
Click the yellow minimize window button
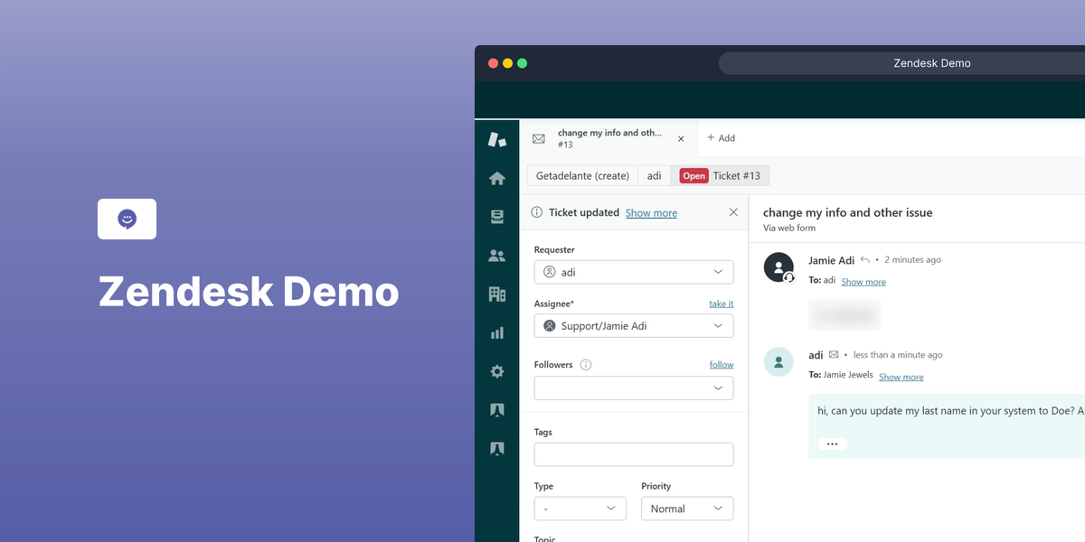tap(507, 63)
